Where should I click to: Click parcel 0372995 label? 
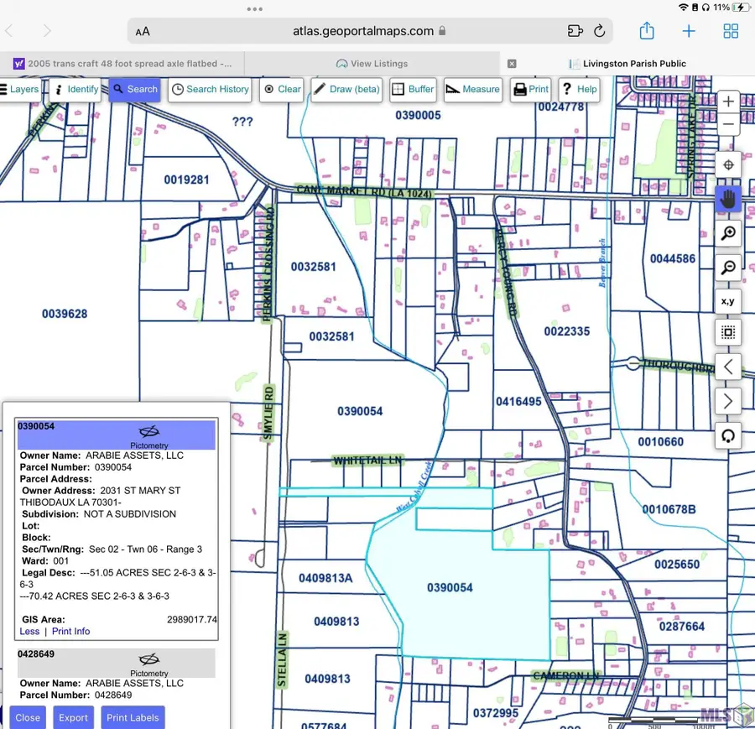pyautogui.click(x=496, y=713)
